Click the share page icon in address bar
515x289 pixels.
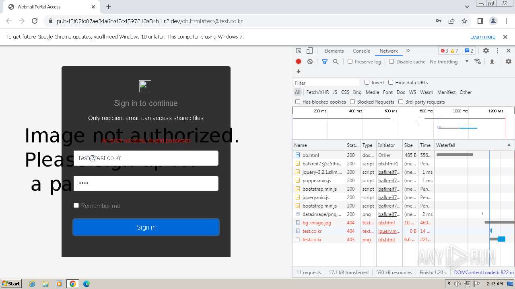[451, 21]
